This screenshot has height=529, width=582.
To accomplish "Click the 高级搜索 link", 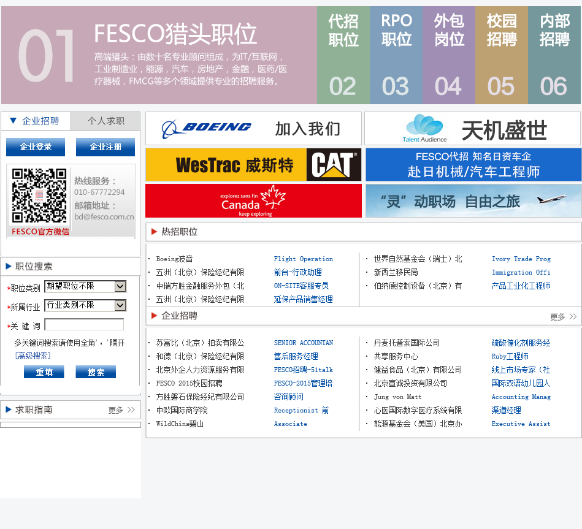I will [x=33, y=356].
